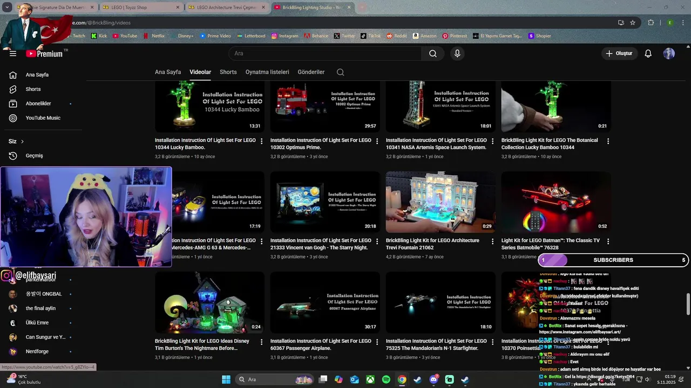Open Xbox app from the taskbar

click(x=370, y=379)
